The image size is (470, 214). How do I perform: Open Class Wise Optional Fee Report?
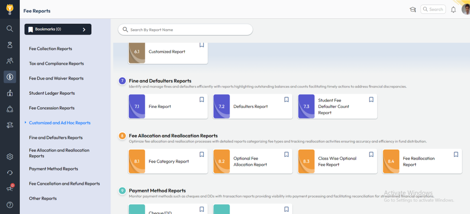337,162
